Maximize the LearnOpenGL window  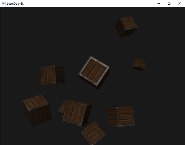pos(169,3)
